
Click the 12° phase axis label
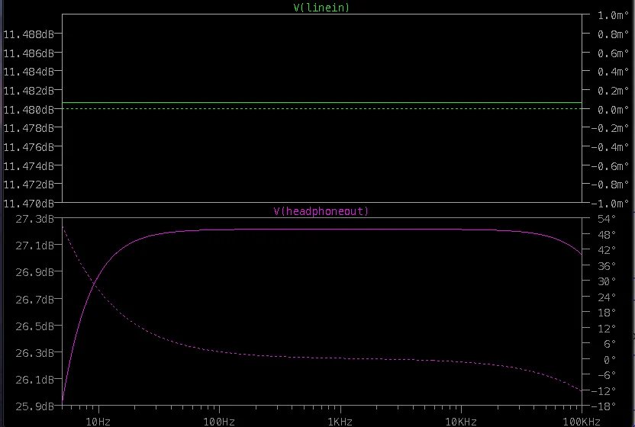click(x=607, y=328)
